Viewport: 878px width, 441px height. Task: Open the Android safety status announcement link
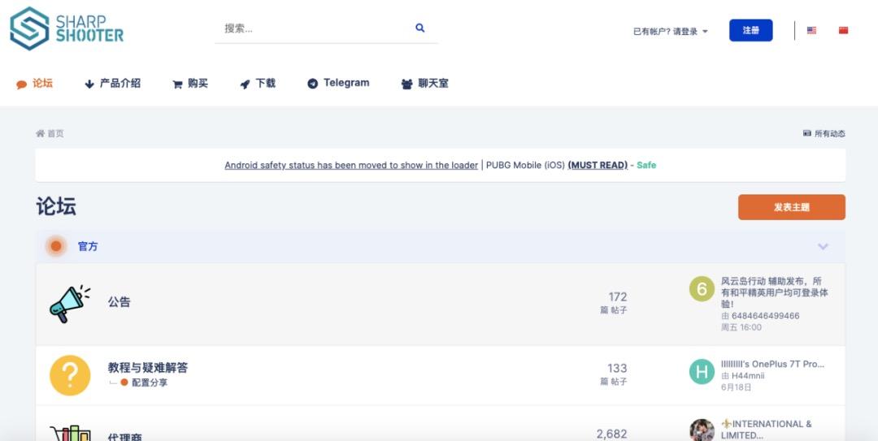tap(351, 165)
